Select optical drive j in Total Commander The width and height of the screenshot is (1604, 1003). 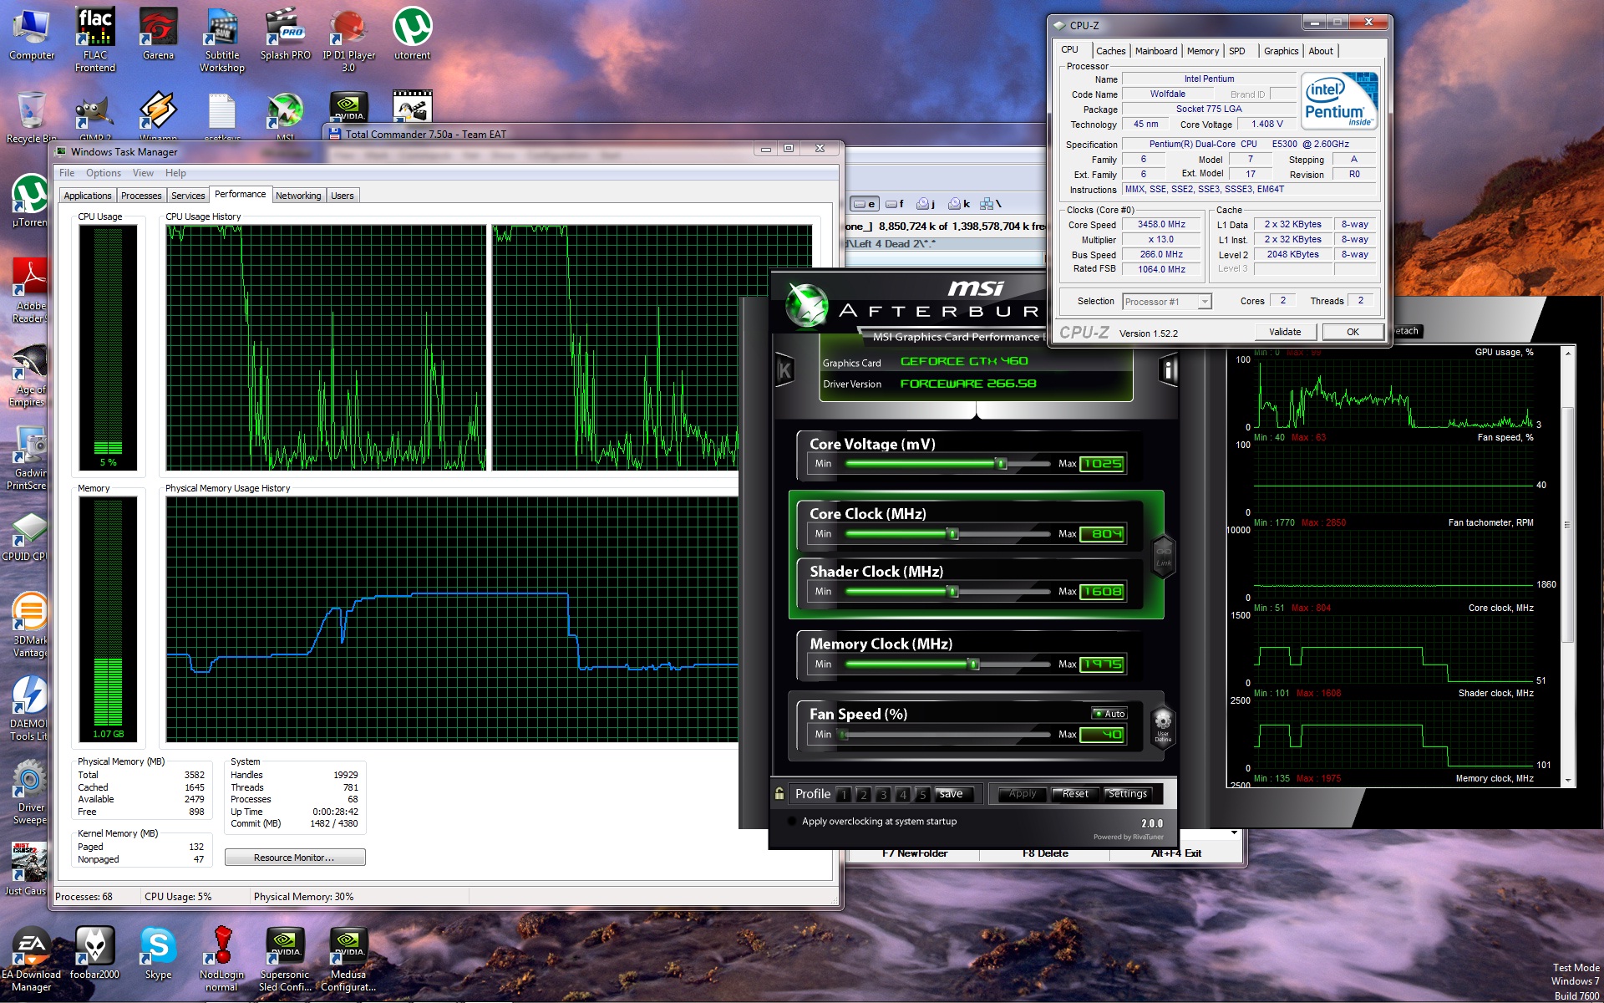pos(926,203)
